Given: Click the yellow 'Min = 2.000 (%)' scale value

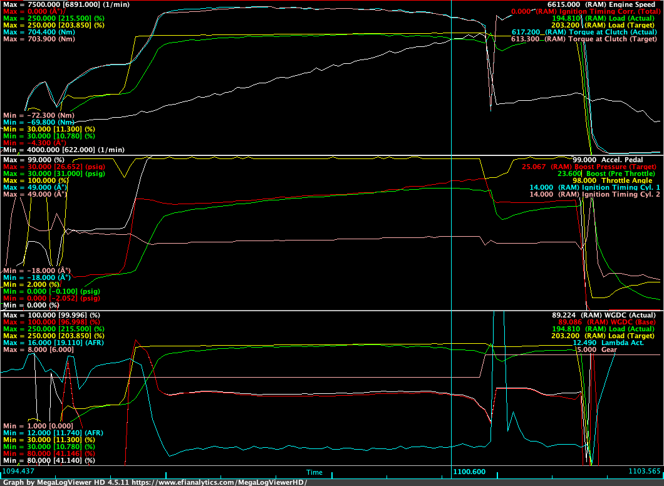Looking at the screenshot, I should pyautogui.click(x=32, y=284).
